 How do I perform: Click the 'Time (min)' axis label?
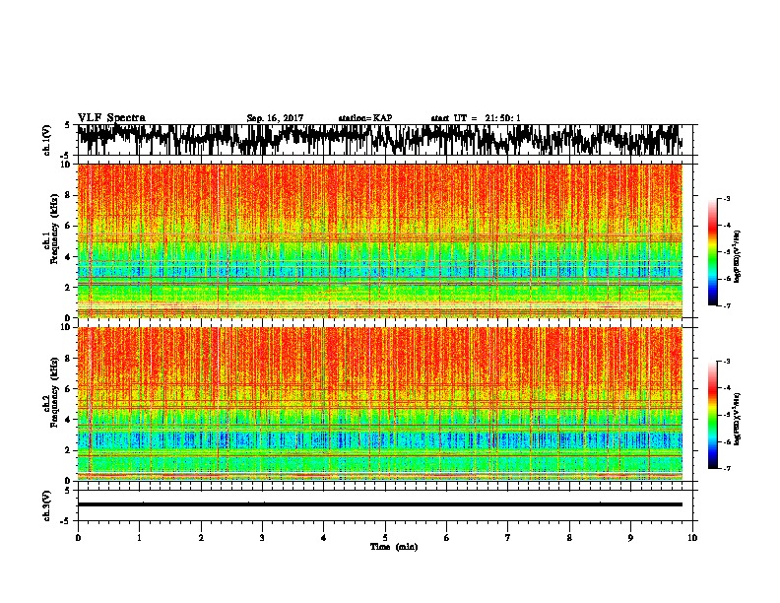[394, 547]
